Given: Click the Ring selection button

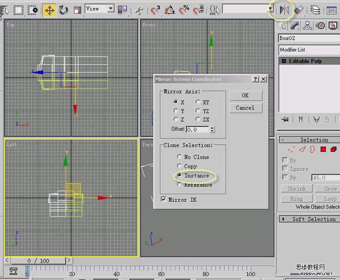Looking at the screenshot, I should point(297,199).
